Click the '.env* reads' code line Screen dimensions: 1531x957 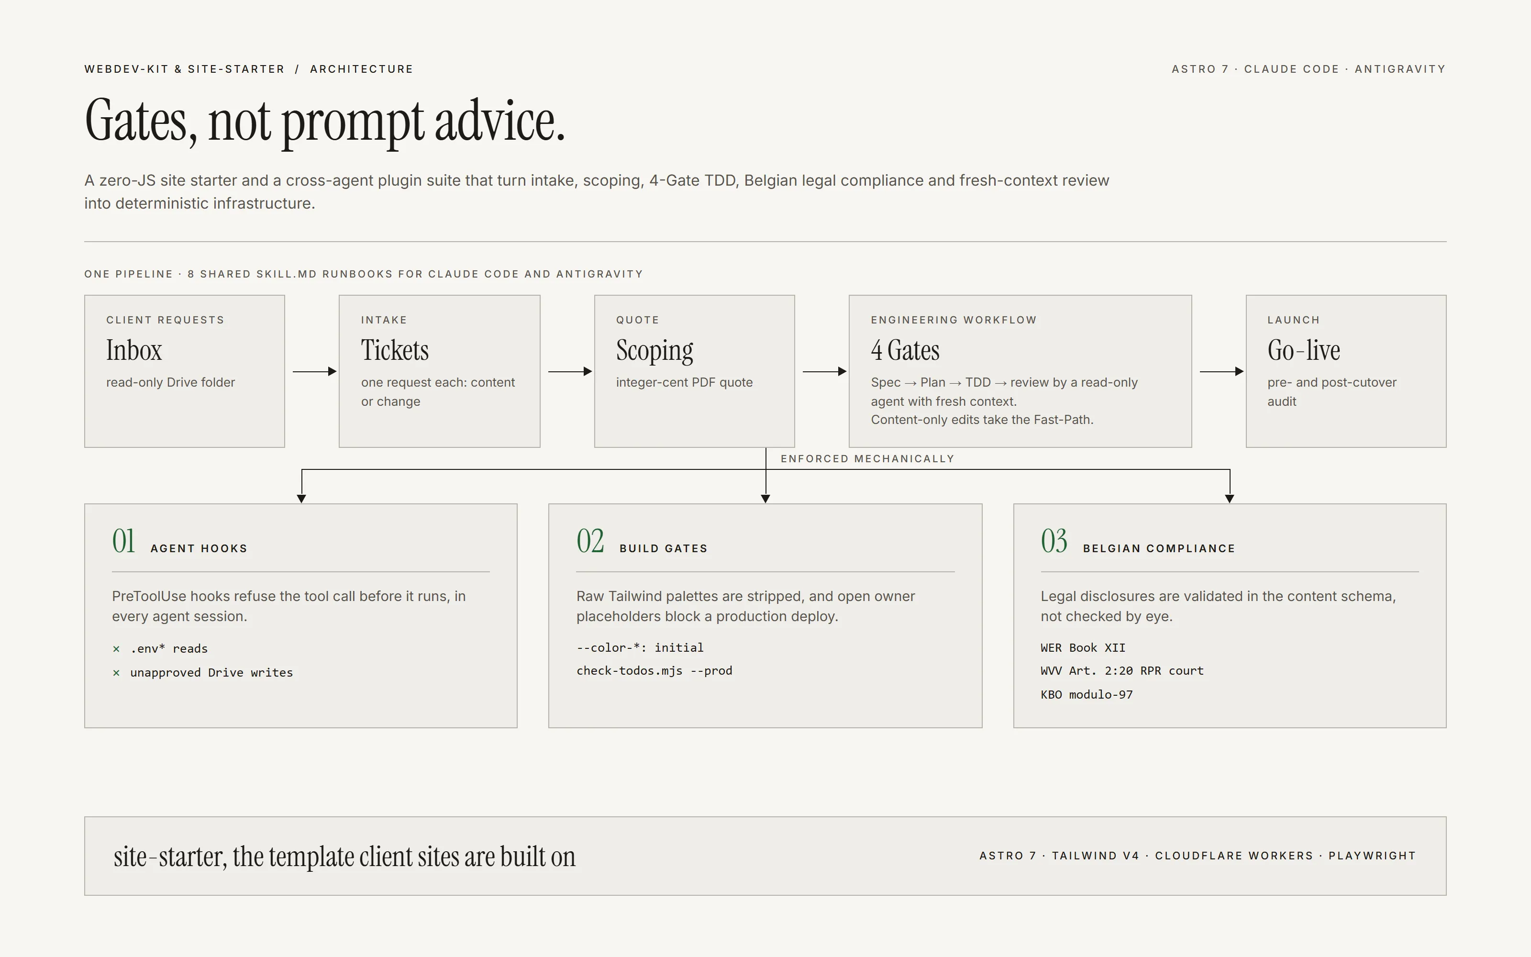pyautogui.click(x=169, y=649)
